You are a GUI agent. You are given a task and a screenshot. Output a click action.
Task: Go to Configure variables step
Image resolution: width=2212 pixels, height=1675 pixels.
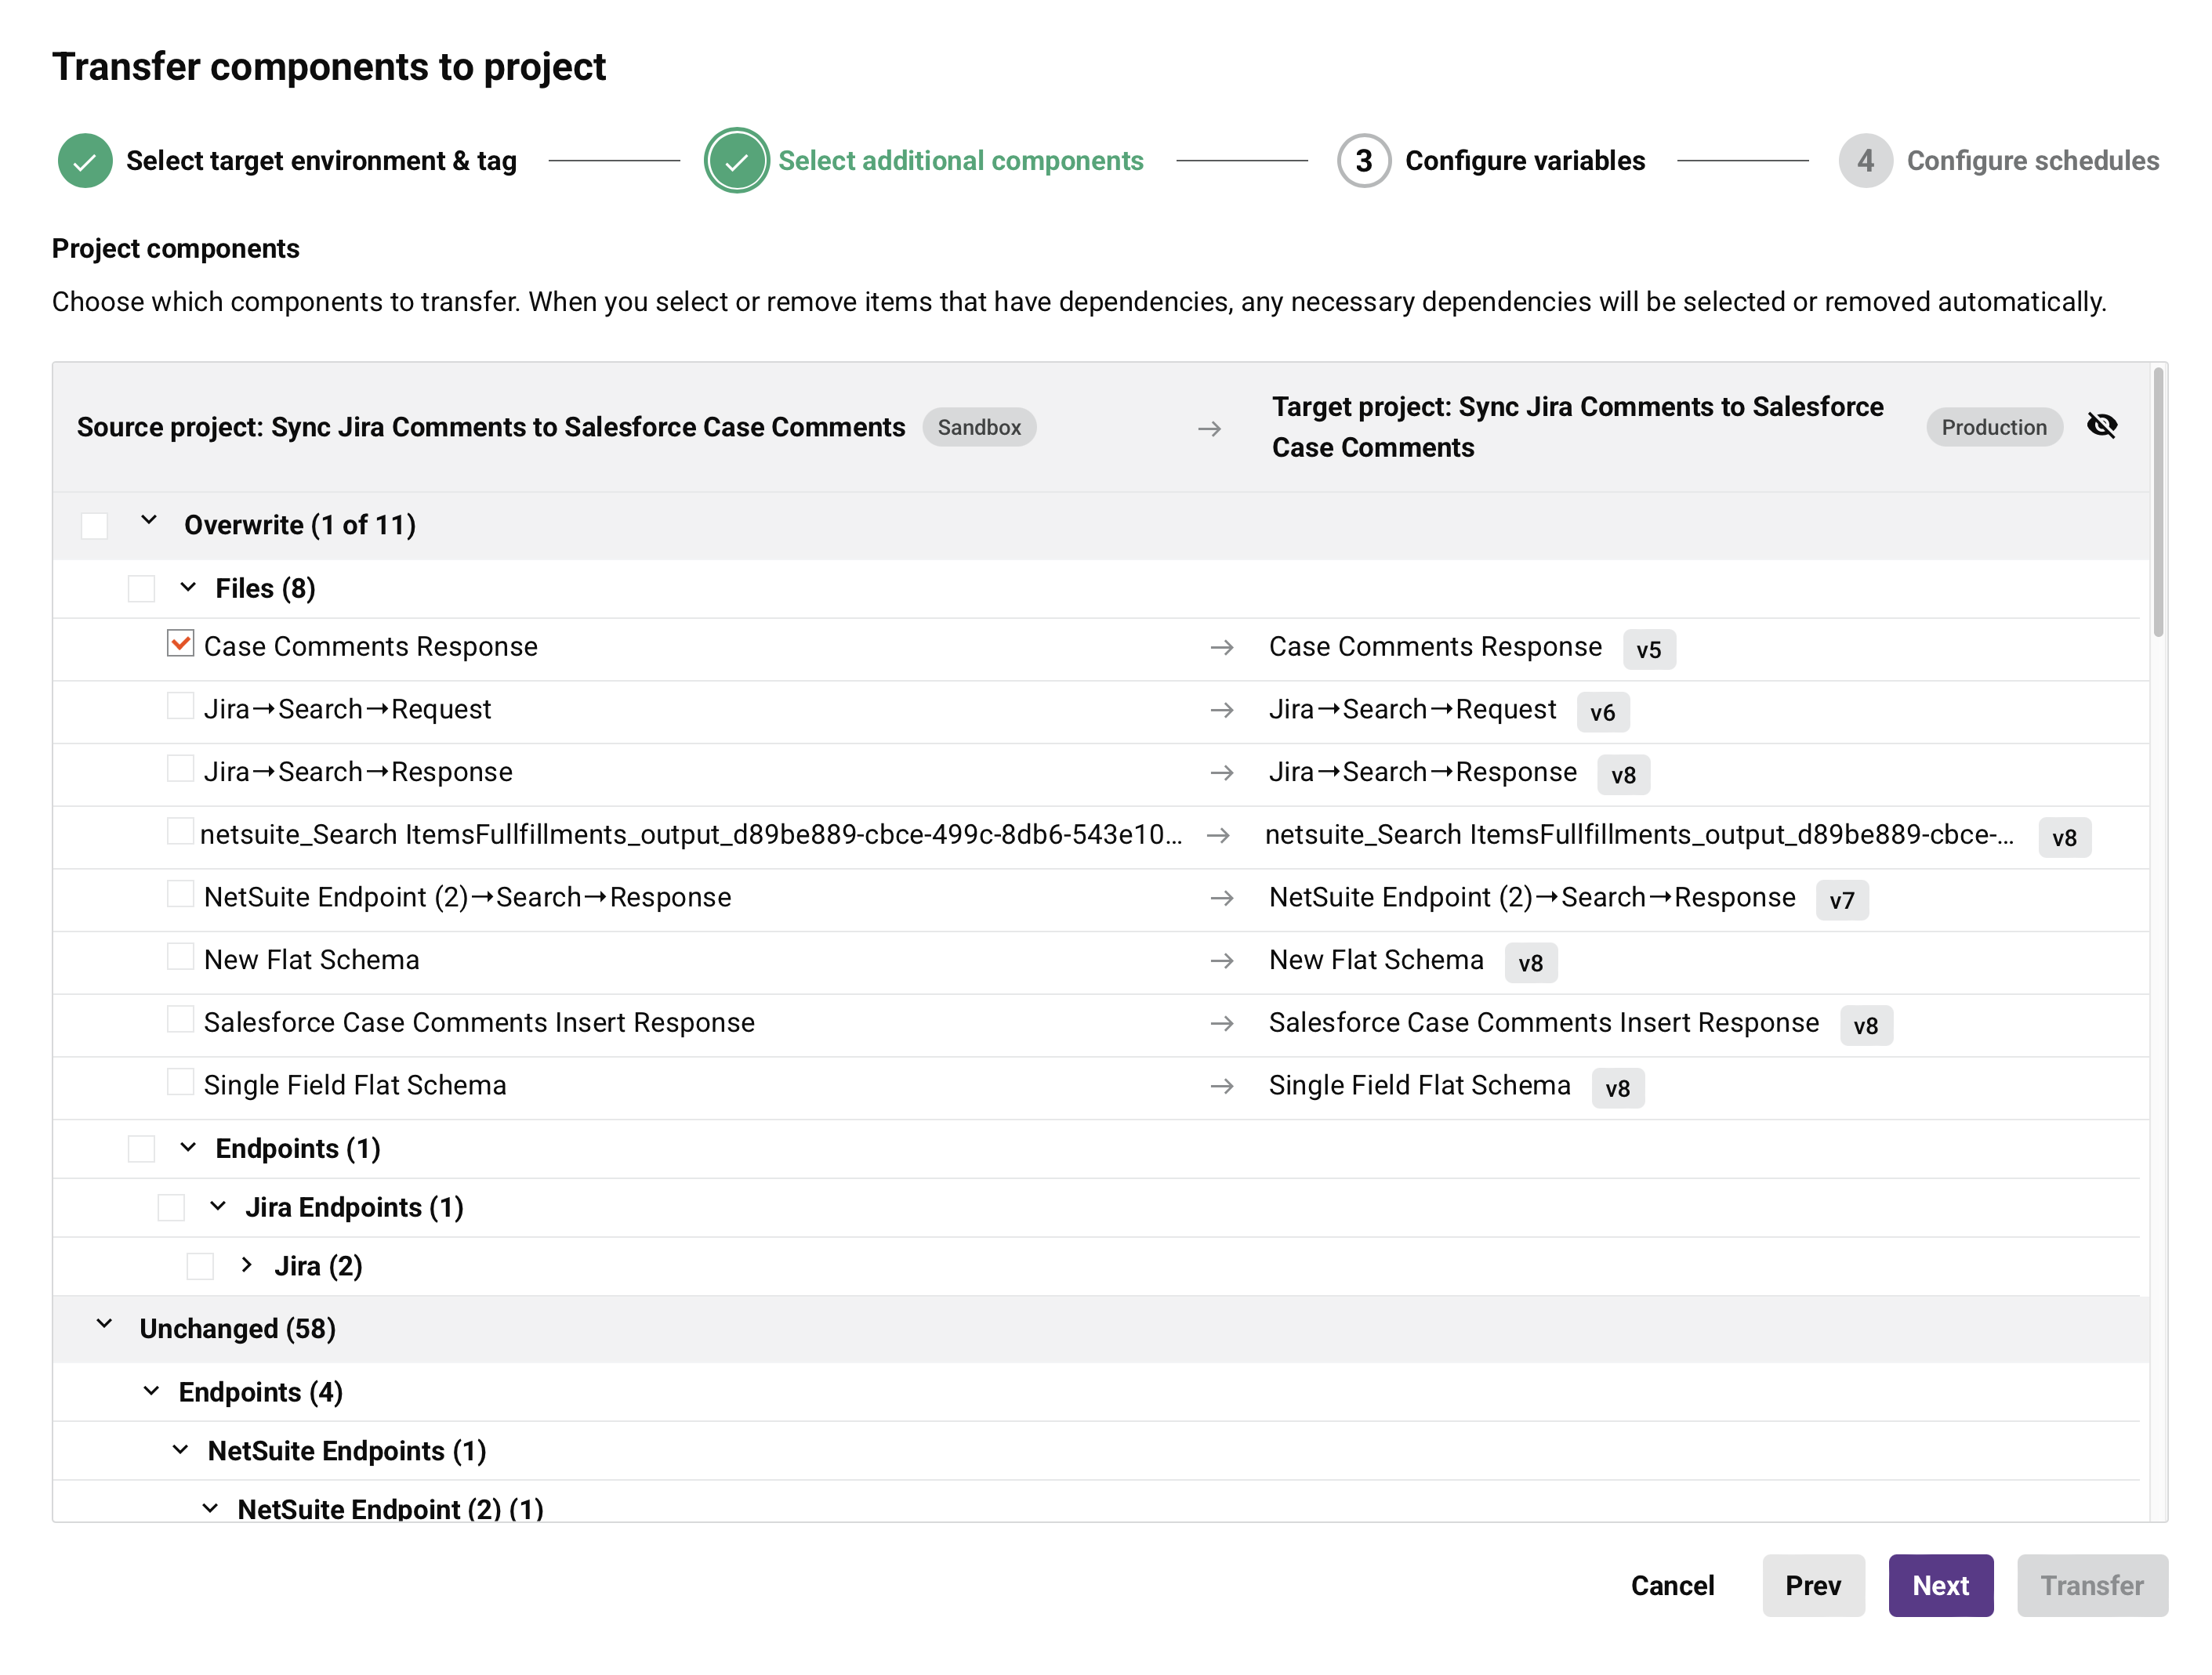(1524, 161)
